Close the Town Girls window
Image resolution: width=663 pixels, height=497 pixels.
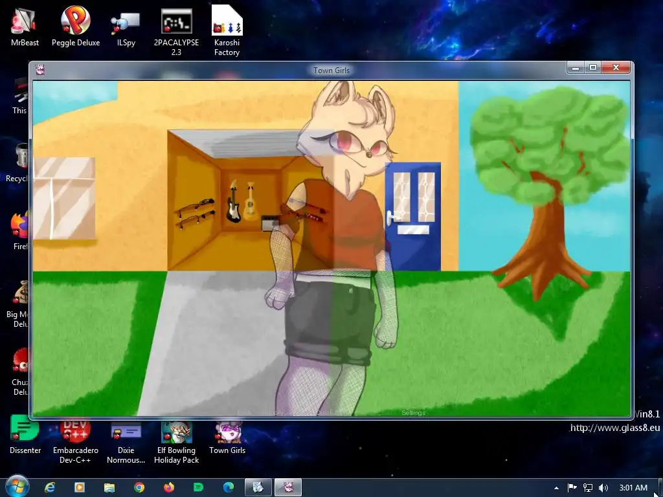pyautogui.click(x=616, y=67)
